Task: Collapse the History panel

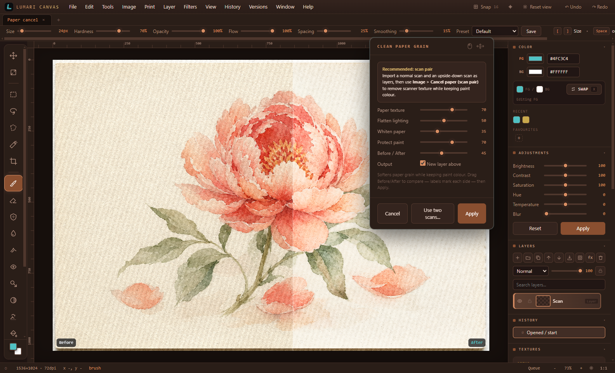Action: tap(604, 320)
